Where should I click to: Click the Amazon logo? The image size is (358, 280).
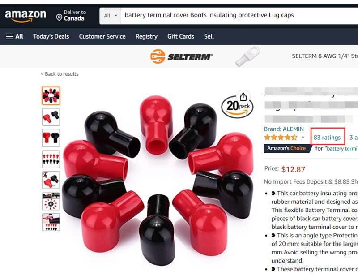click(26, 16)
